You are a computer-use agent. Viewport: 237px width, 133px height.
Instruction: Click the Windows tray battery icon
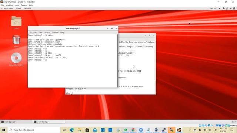pos(205,130)
